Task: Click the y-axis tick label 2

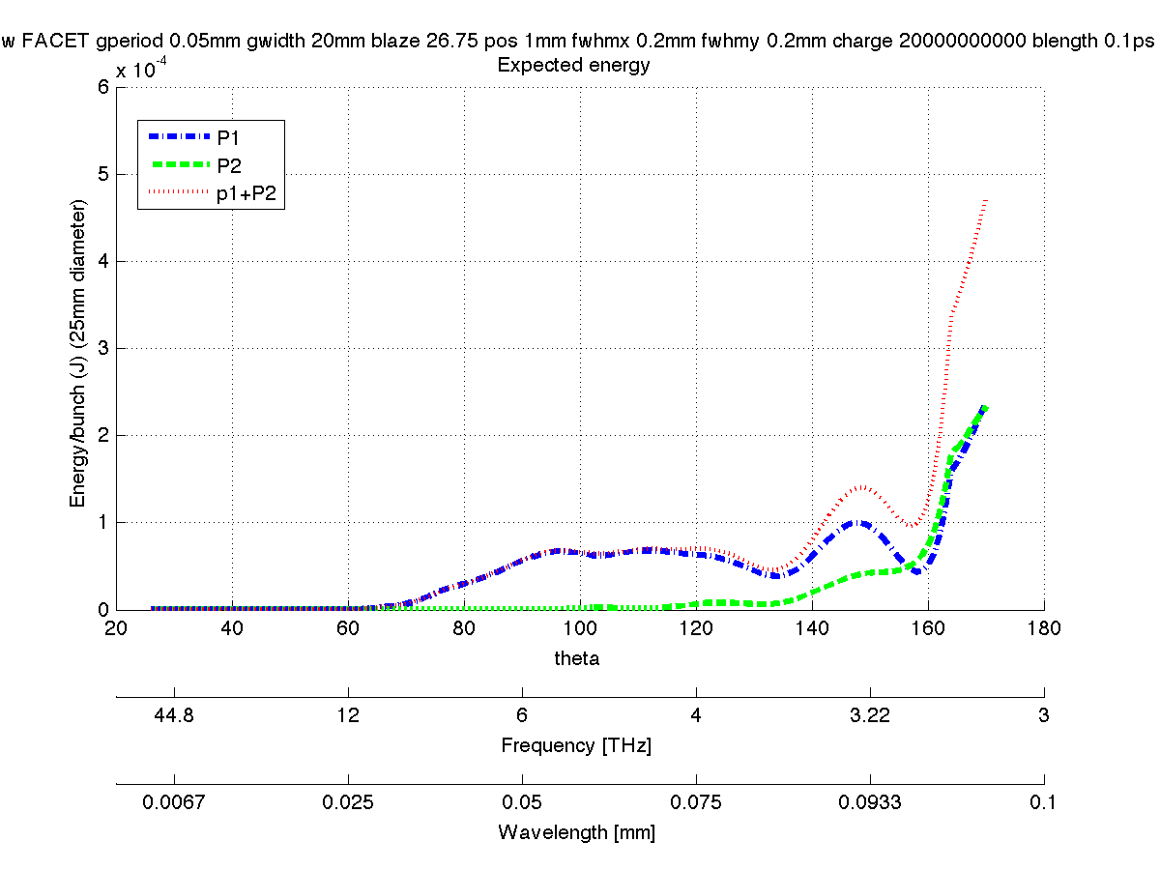Action: (102, 436)
